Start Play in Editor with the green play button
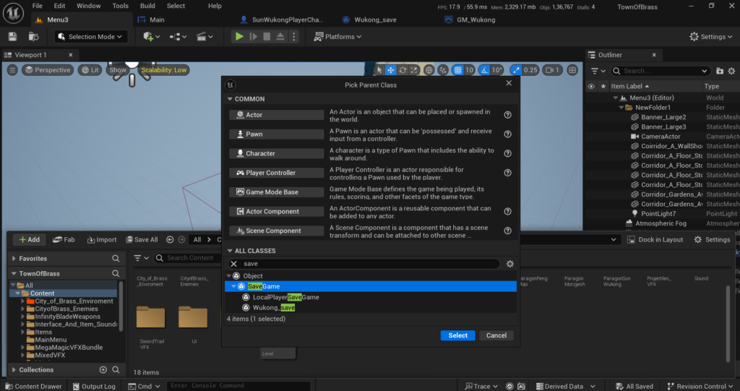Image resolution: width=740 pixels, height=391 pixels. coord(239,36)
